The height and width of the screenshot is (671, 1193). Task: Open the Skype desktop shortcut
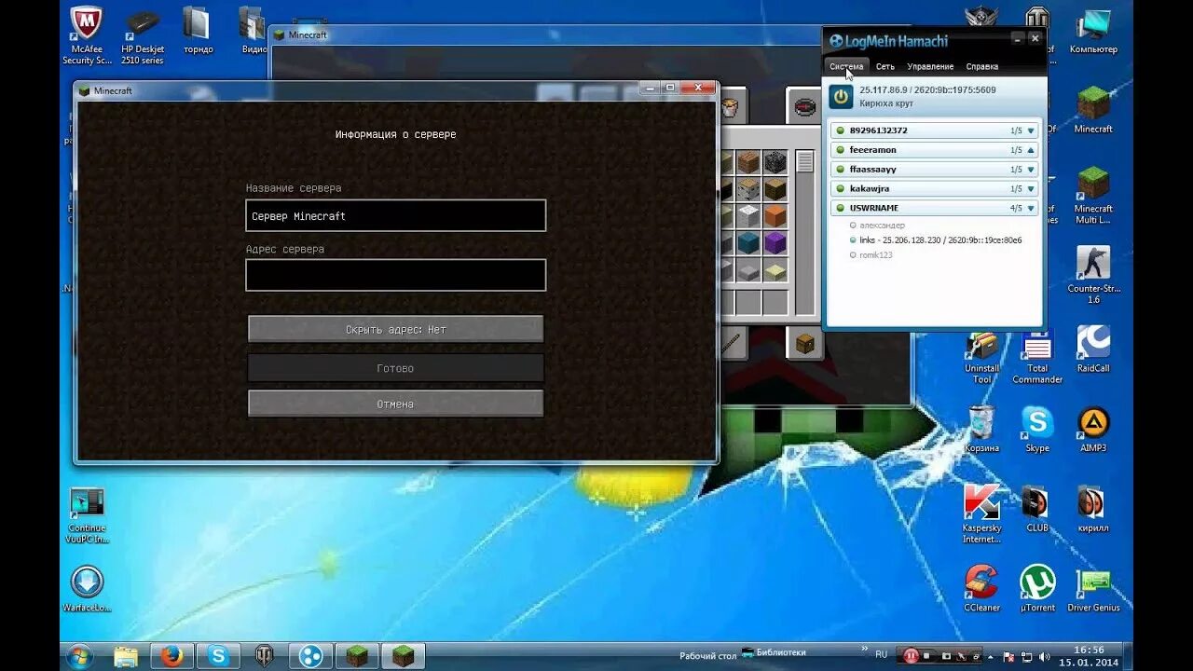[1037, 429]
